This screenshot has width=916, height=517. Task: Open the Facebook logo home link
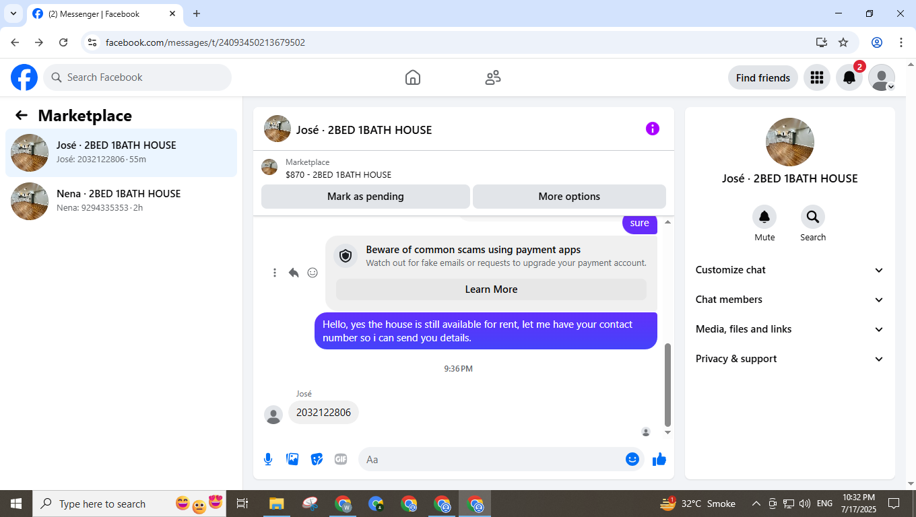pos(24,77)
